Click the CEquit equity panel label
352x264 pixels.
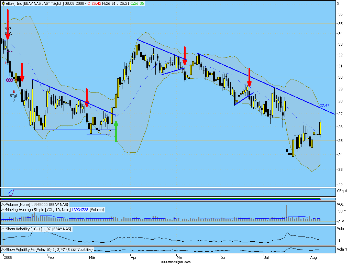[342, 191]
